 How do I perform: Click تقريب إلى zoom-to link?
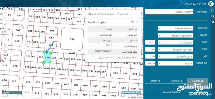pyautogui.click(x=124, y=14)
